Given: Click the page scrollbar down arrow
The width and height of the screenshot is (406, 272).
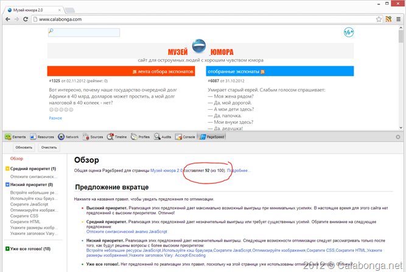Looking at the screenshot, I should click(401, 127).
